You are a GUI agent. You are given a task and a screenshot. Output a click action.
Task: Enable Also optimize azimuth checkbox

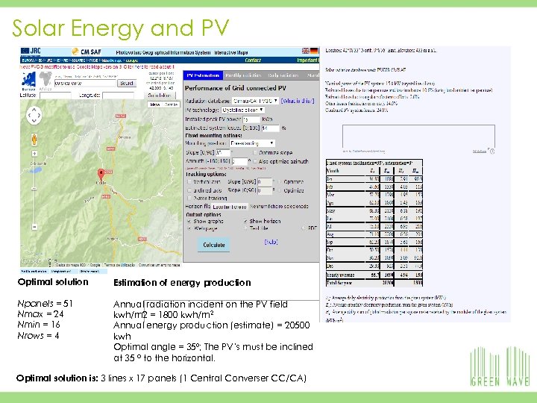coord(254,161)
